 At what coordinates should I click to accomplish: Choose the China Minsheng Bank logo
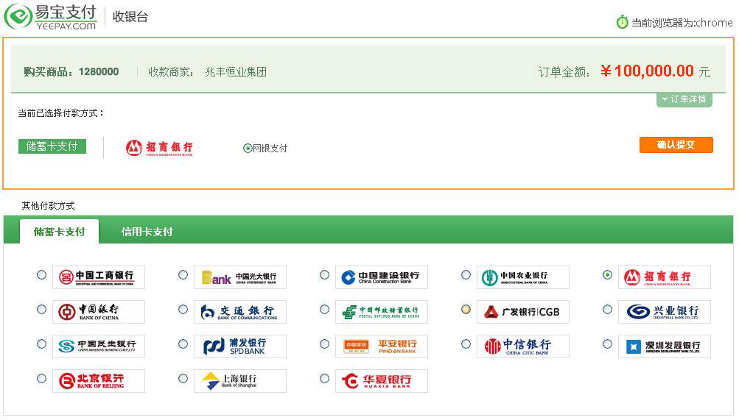click(99, 346)
